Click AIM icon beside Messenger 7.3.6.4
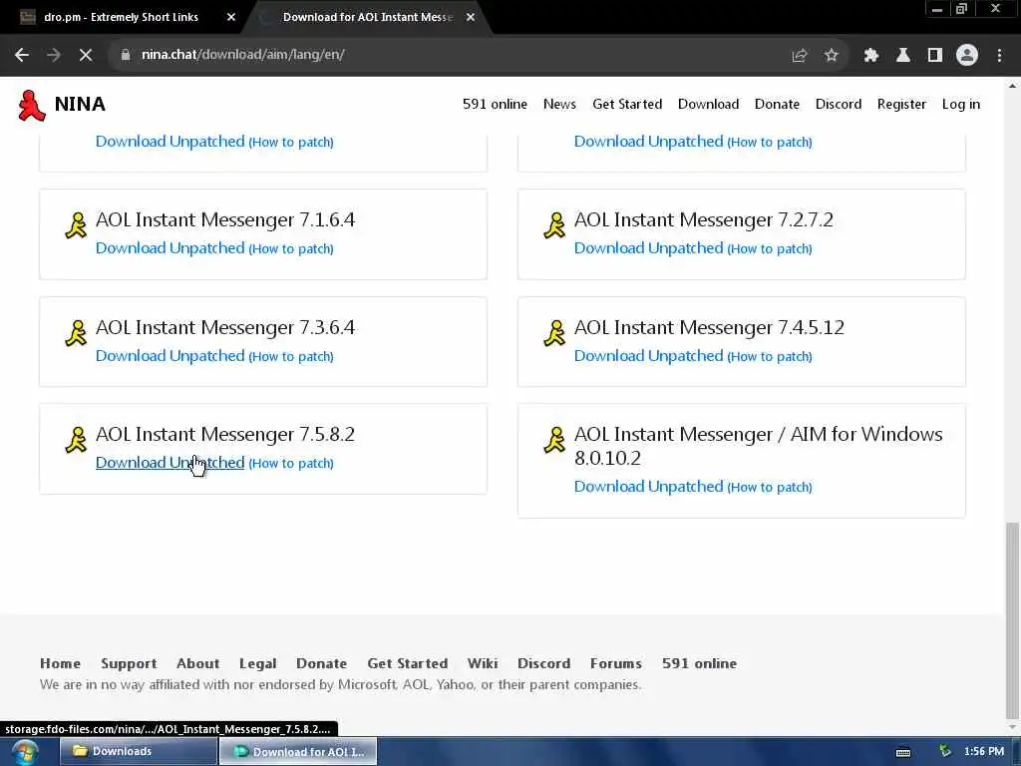1021x766 pixels. click(76, 333)
